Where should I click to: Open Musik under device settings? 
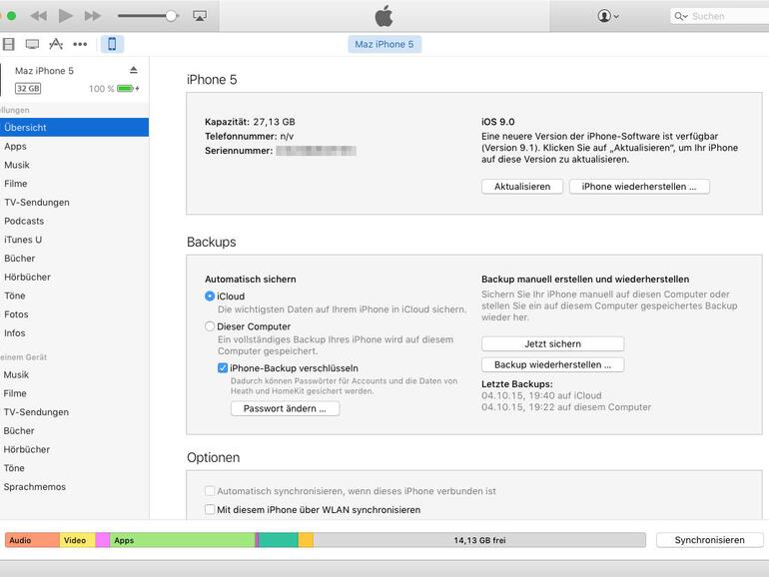(74, 165)
